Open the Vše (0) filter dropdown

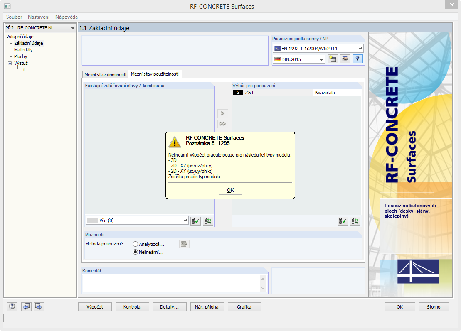[x=137, y=221]
